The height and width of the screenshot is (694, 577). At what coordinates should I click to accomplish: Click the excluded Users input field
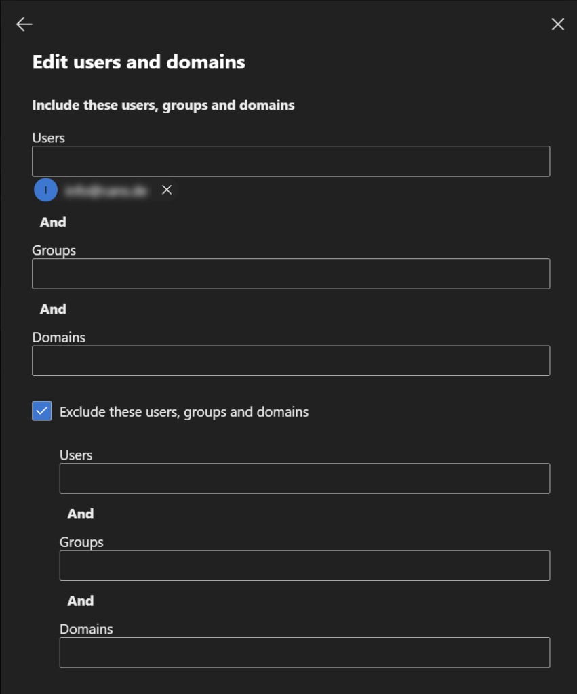point(304,478)
